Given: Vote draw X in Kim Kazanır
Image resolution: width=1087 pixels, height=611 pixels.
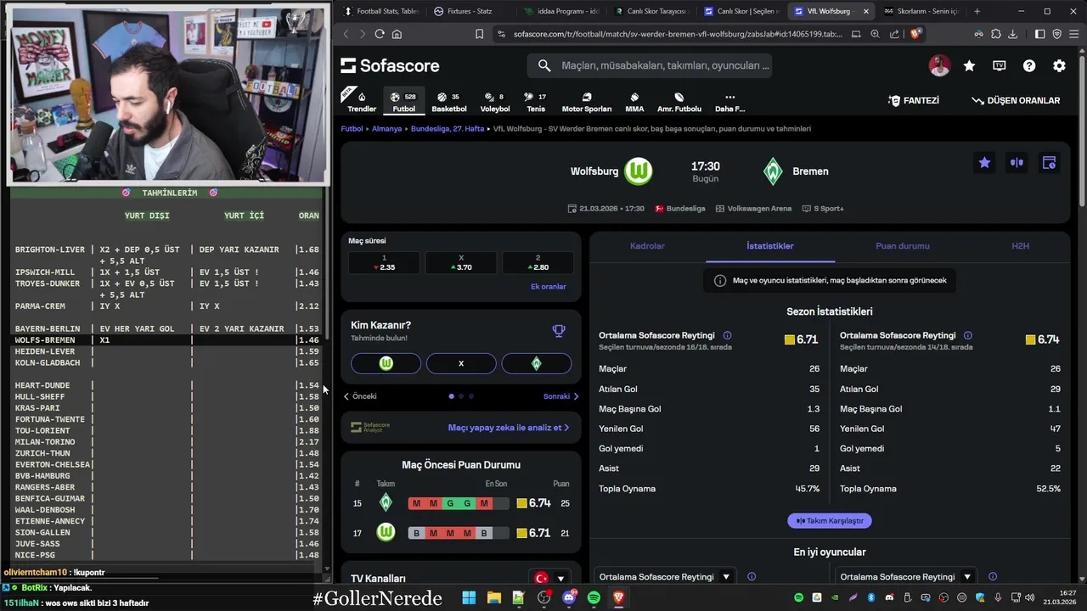Looking at the screenshot, I should pos(461,363).
